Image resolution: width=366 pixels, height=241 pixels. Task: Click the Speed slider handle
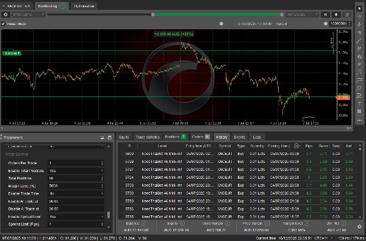pos(325,24)
